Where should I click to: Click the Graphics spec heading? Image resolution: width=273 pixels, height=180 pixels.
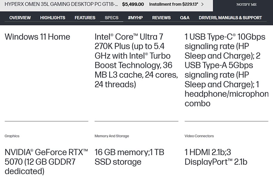coord(12,136)
